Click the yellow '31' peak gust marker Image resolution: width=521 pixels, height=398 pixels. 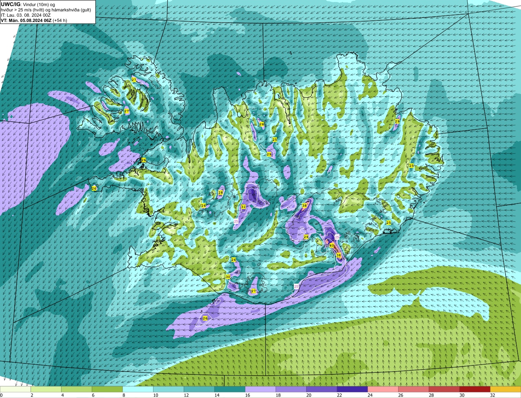click(243, 207)
